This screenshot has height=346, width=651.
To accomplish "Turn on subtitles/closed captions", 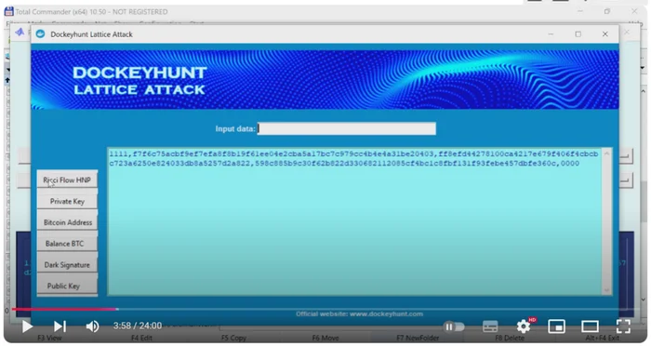I will (490, 326).
